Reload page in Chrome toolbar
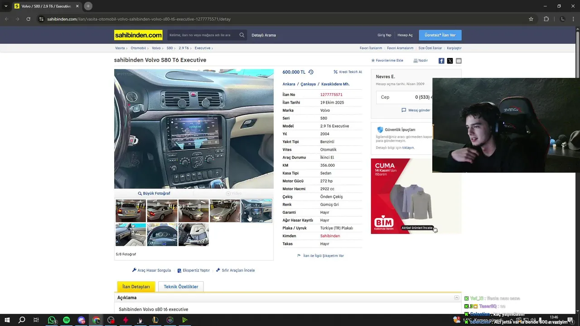Screen dimensions: 580x326 coord(28,19)
